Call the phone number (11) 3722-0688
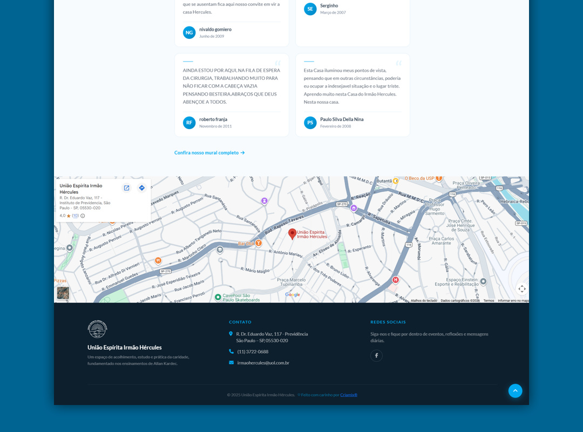Viewport: 583px width, 432px height. pos(253,352)
